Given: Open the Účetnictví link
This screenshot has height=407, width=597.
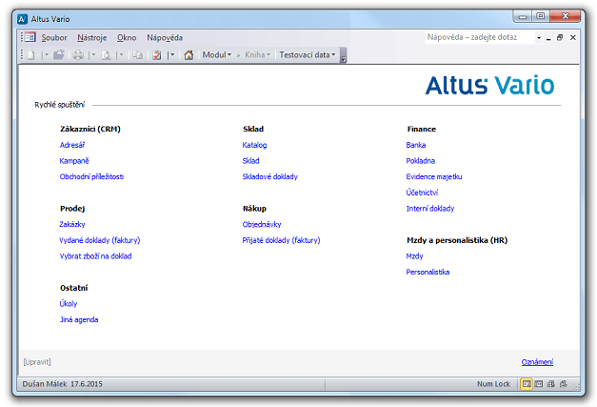Looking at the screenshot, I should click(x=422, y=193).
